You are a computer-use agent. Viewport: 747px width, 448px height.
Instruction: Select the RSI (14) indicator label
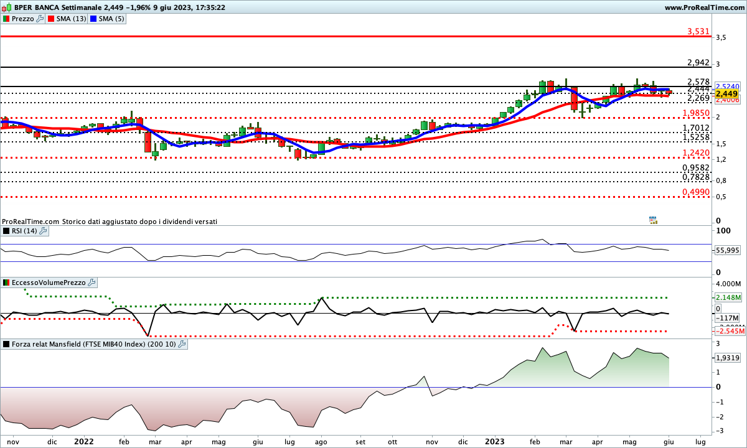[x=24, y=231]
